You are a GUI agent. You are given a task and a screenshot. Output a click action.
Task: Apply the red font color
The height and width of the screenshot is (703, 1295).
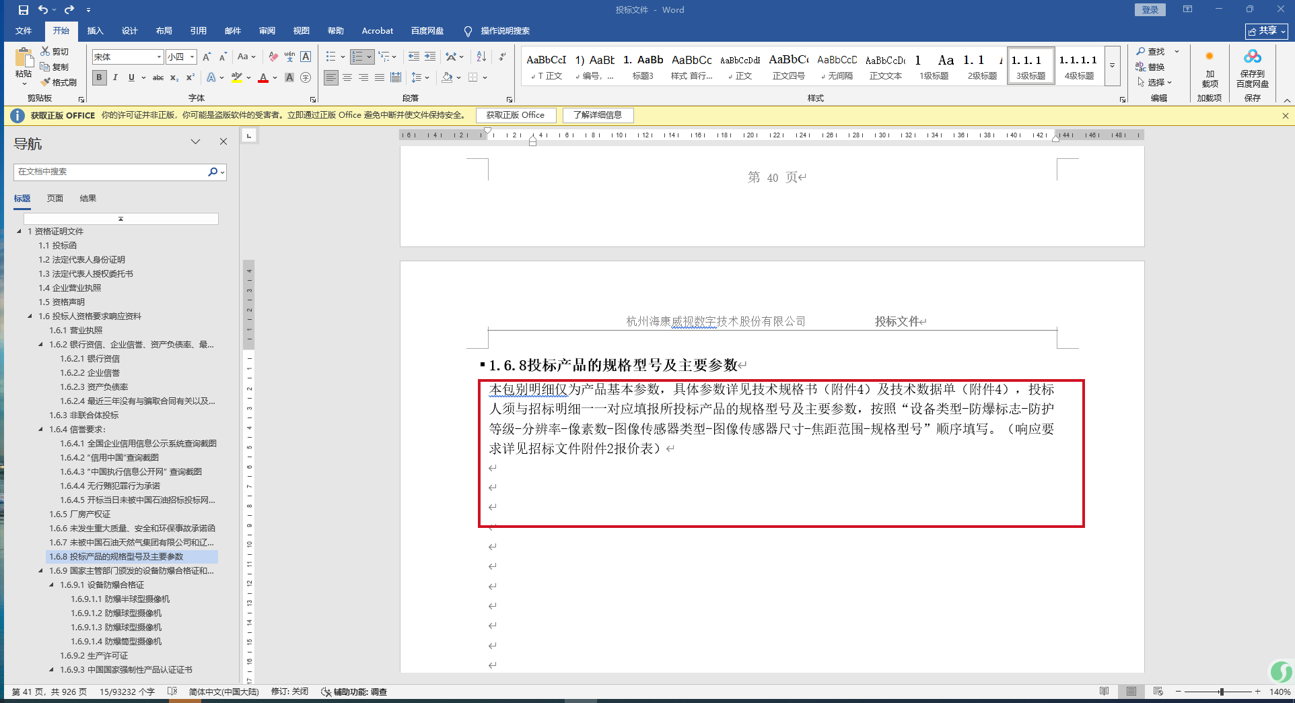click(x=263, y=77)
